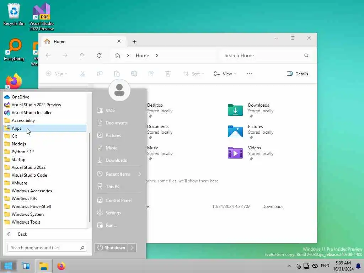
Task: Open OneDrive from the programs list
Action: pyautogui.click(x=45, y=97)
